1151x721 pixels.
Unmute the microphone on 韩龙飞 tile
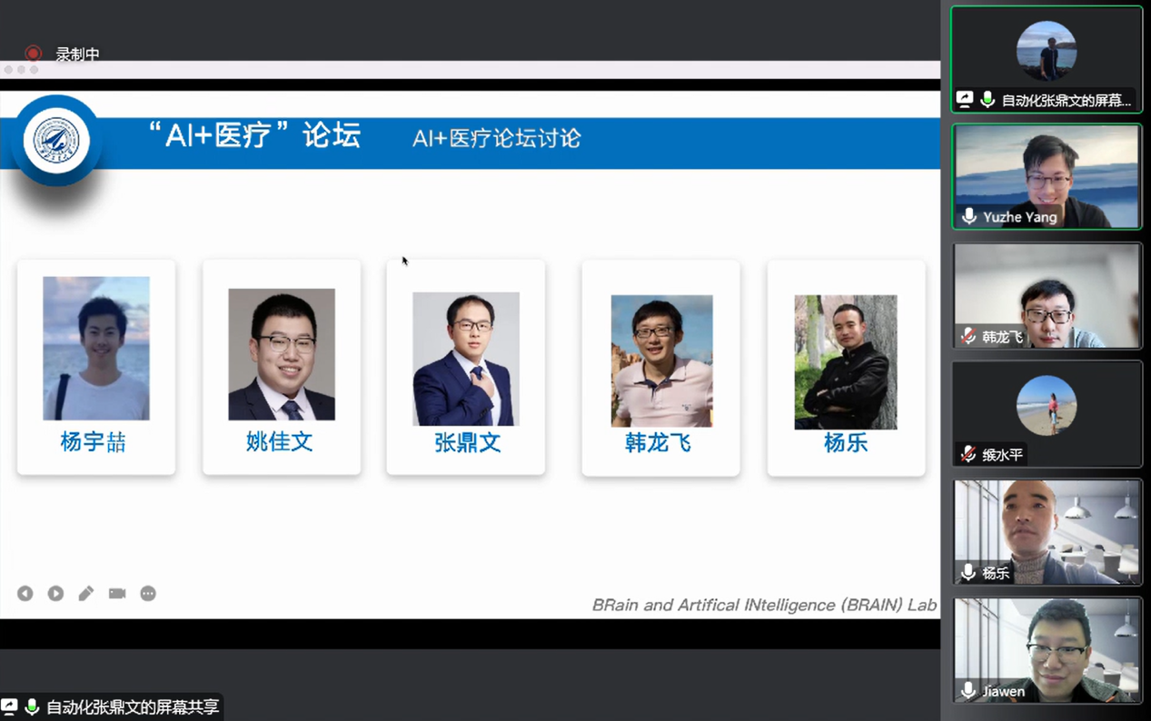pos(969,337)
